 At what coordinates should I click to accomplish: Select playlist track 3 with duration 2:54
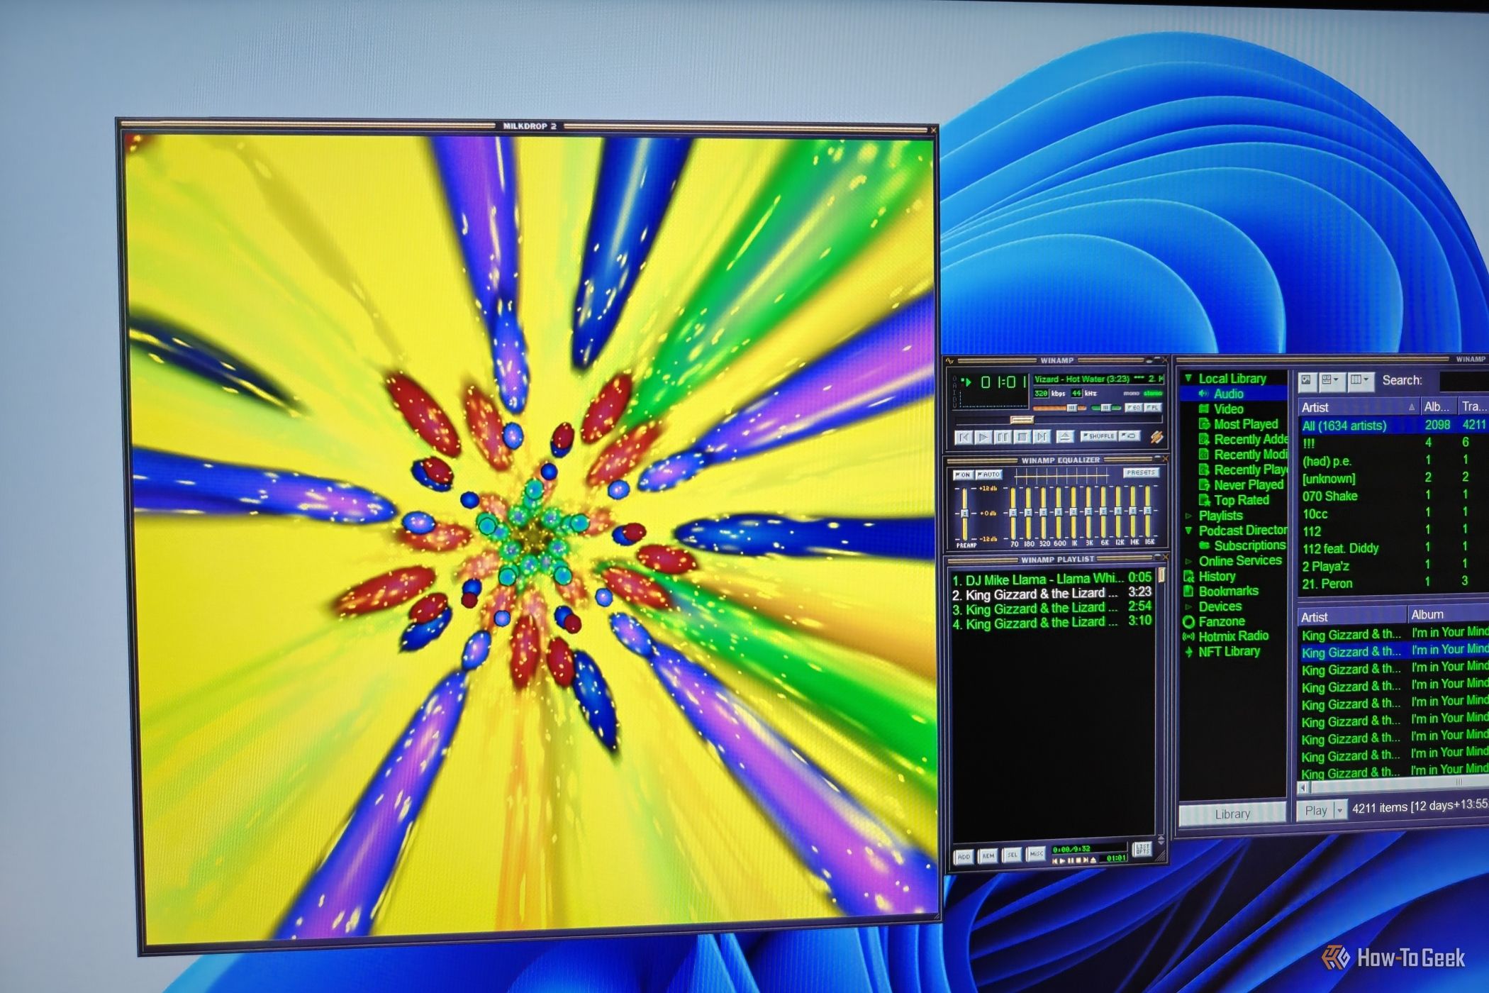tap(1052, 608)
